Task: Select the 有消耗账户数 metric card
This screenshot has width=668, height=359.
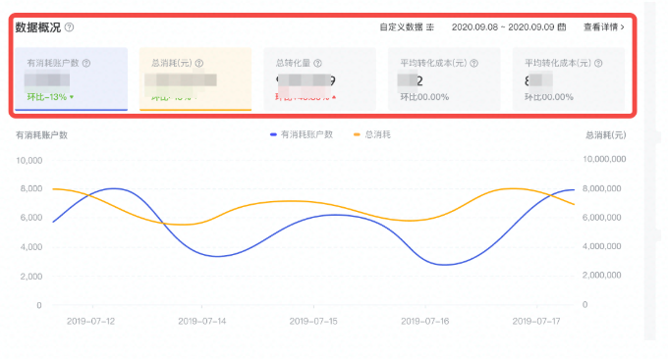Action: [71, 79]
